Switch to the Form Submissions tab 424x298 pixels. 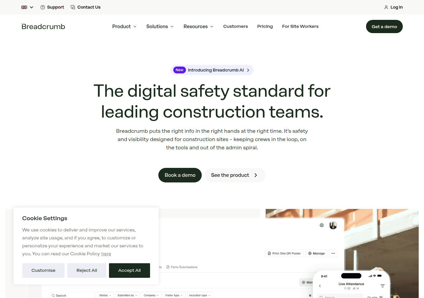[x=182, y=267]
